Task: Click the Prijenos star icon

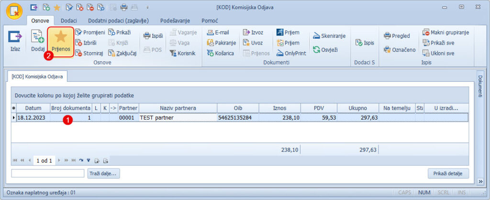Action: tap(61, 38)
